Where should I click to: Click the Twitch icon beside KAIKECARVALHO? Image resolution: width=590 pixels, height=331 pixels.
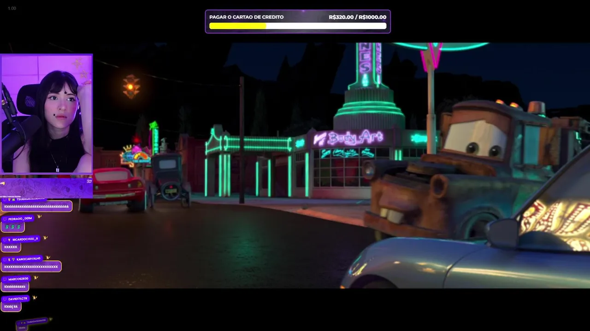pyautogui.click(x=5, y=260)
